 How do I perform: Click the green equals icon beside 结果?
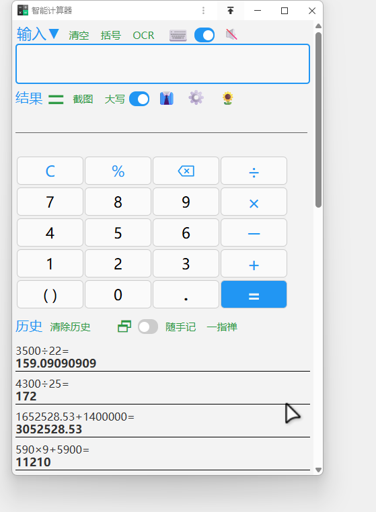(56, 99)
